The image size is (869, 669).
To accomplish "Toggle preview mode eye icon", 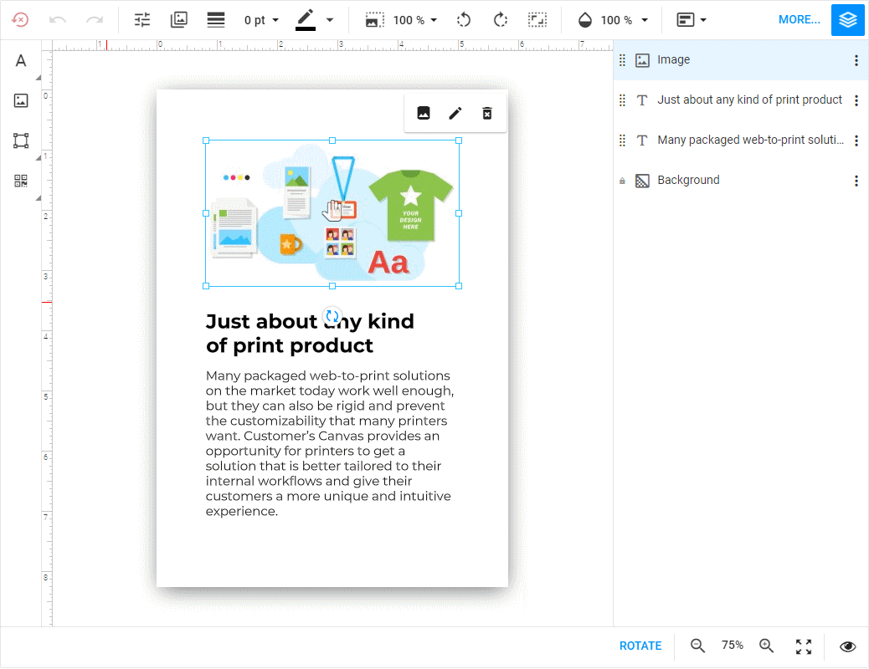I will coord(847,646).
